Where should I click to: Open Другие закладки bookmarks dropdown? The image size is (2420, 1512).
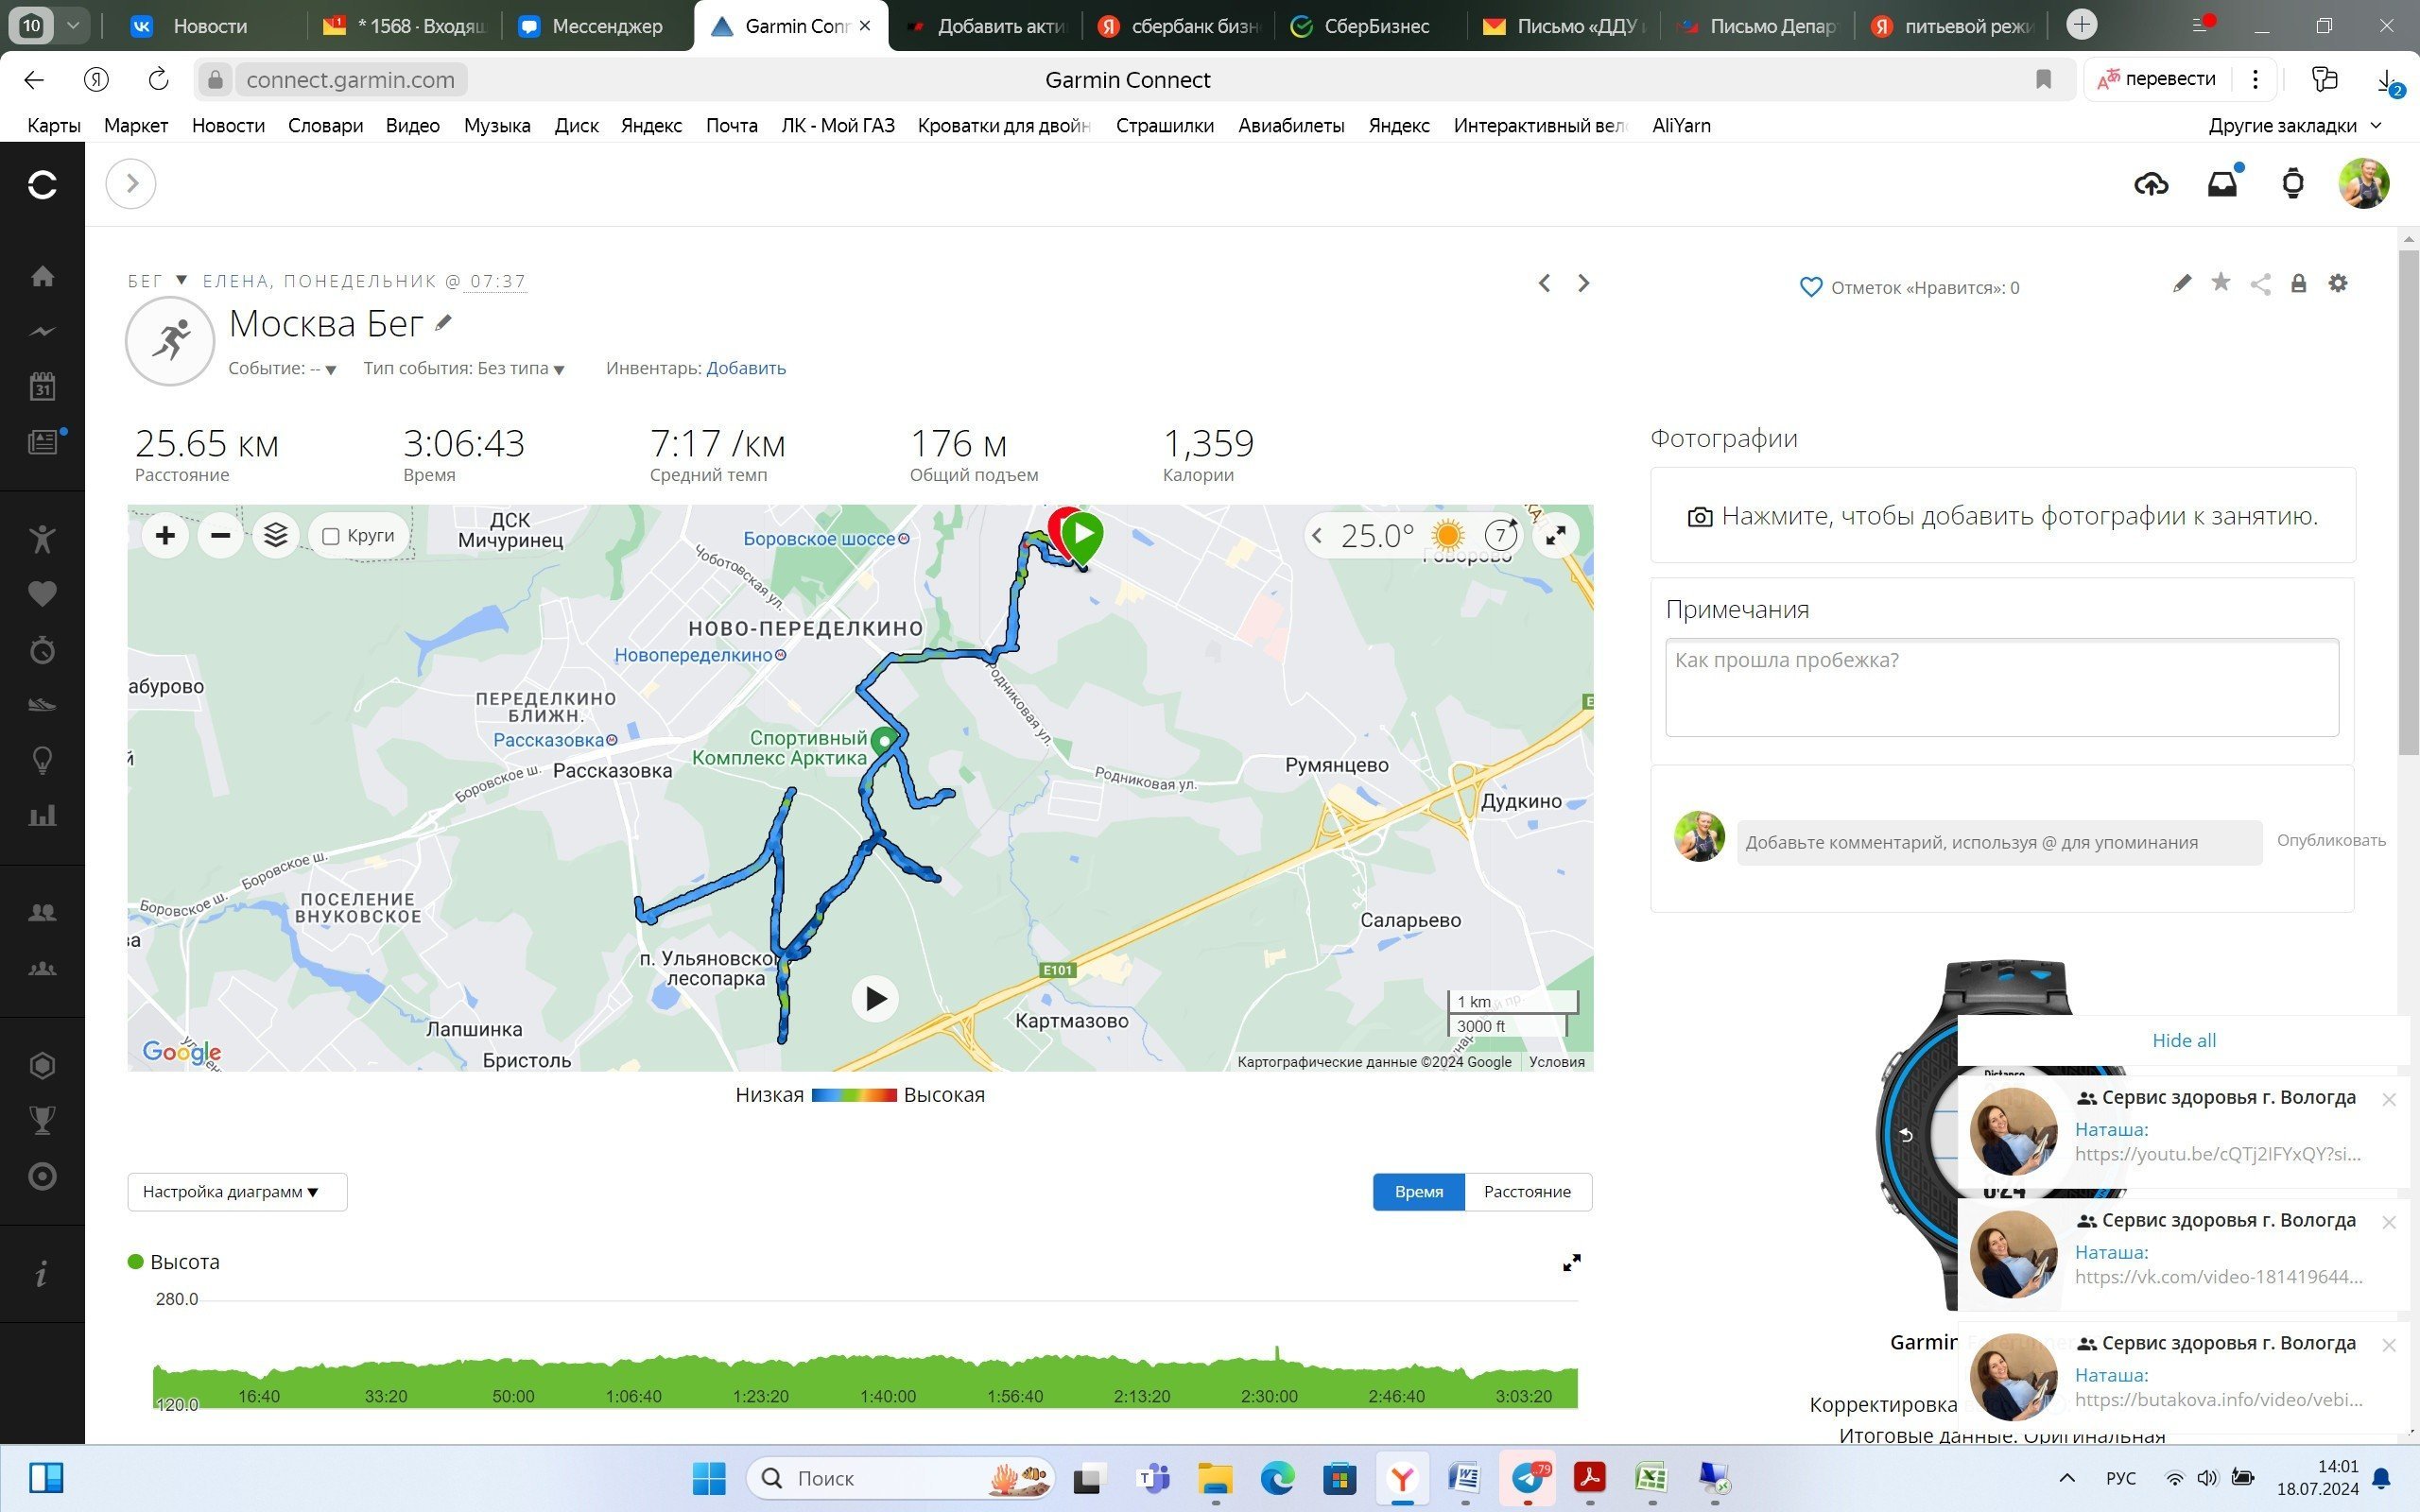click(2295, 126)
